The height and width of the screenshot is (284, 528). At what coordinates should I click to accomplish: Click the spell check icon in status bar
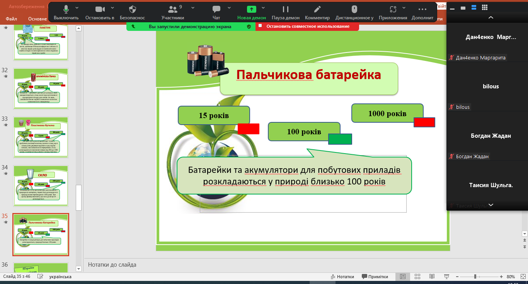(40, 277)
